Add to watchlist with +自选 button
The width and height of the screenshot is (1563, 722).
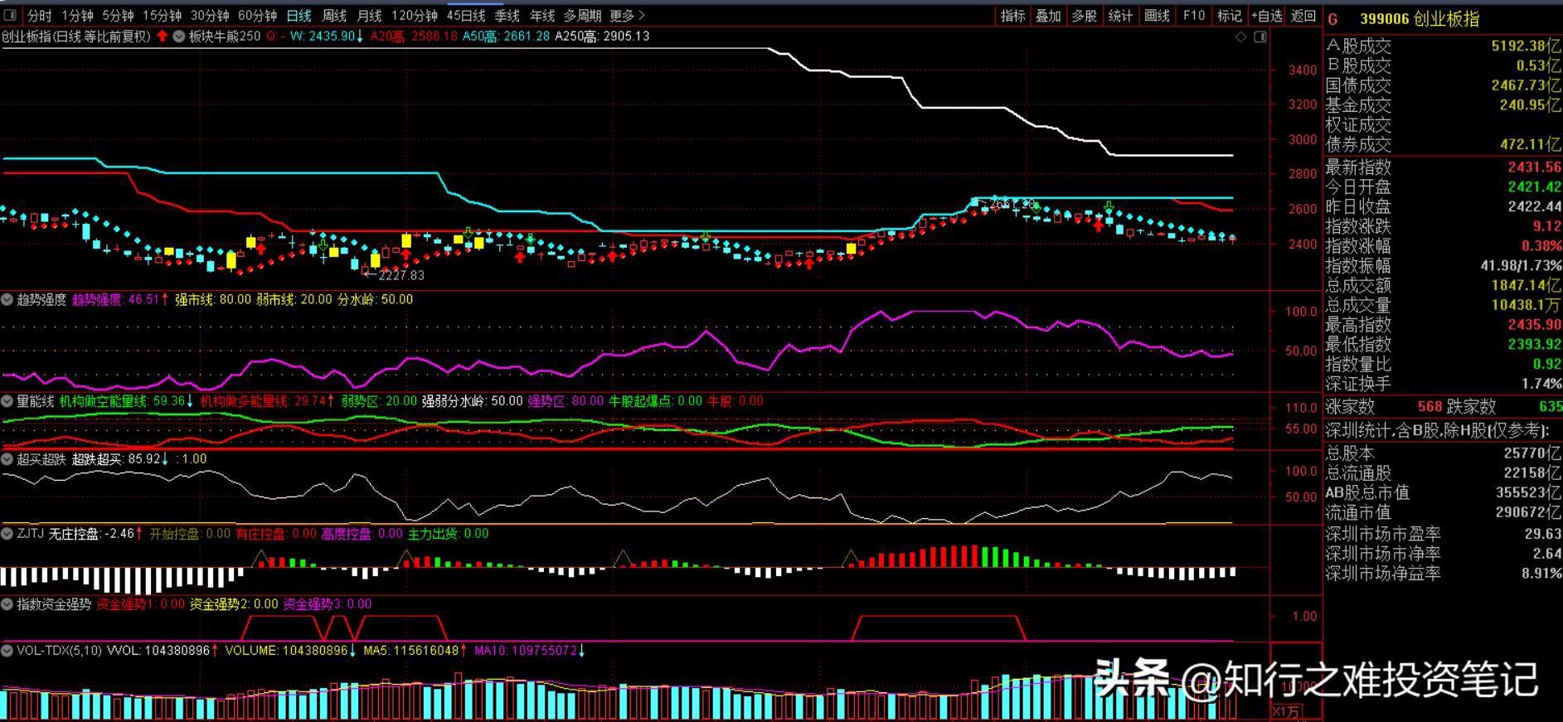tap(1266, 16)
